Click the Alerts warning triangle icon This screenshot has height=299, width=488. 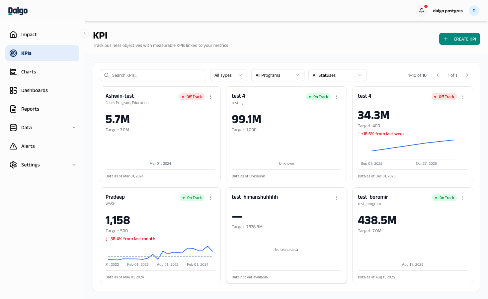(x=13, y=146)
